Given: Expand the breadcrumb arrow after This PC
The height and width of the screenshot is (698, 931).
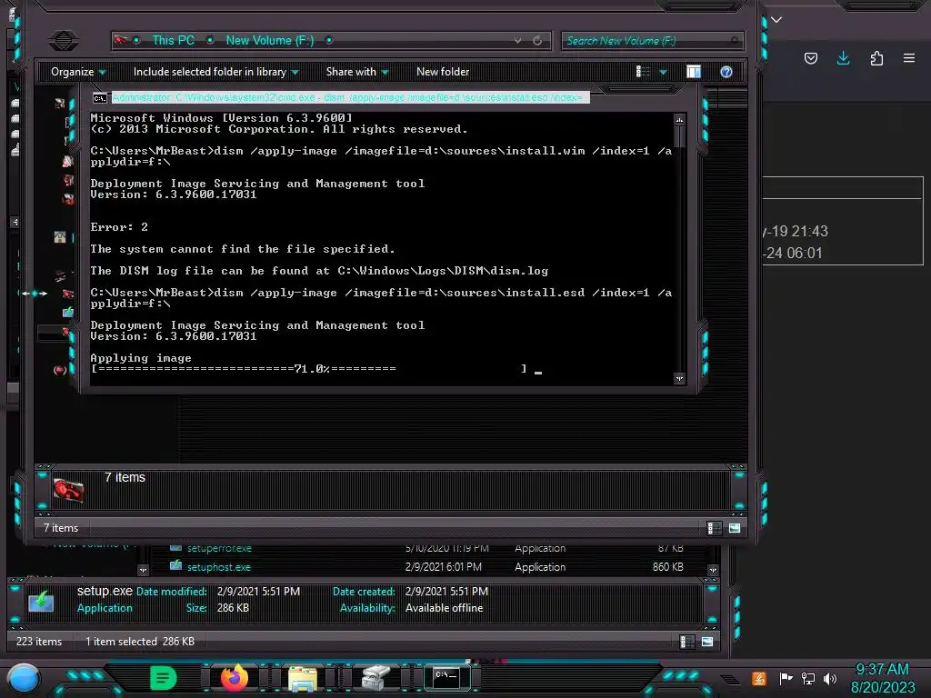Looking at the screenshot, I should (x=210, y=40).
